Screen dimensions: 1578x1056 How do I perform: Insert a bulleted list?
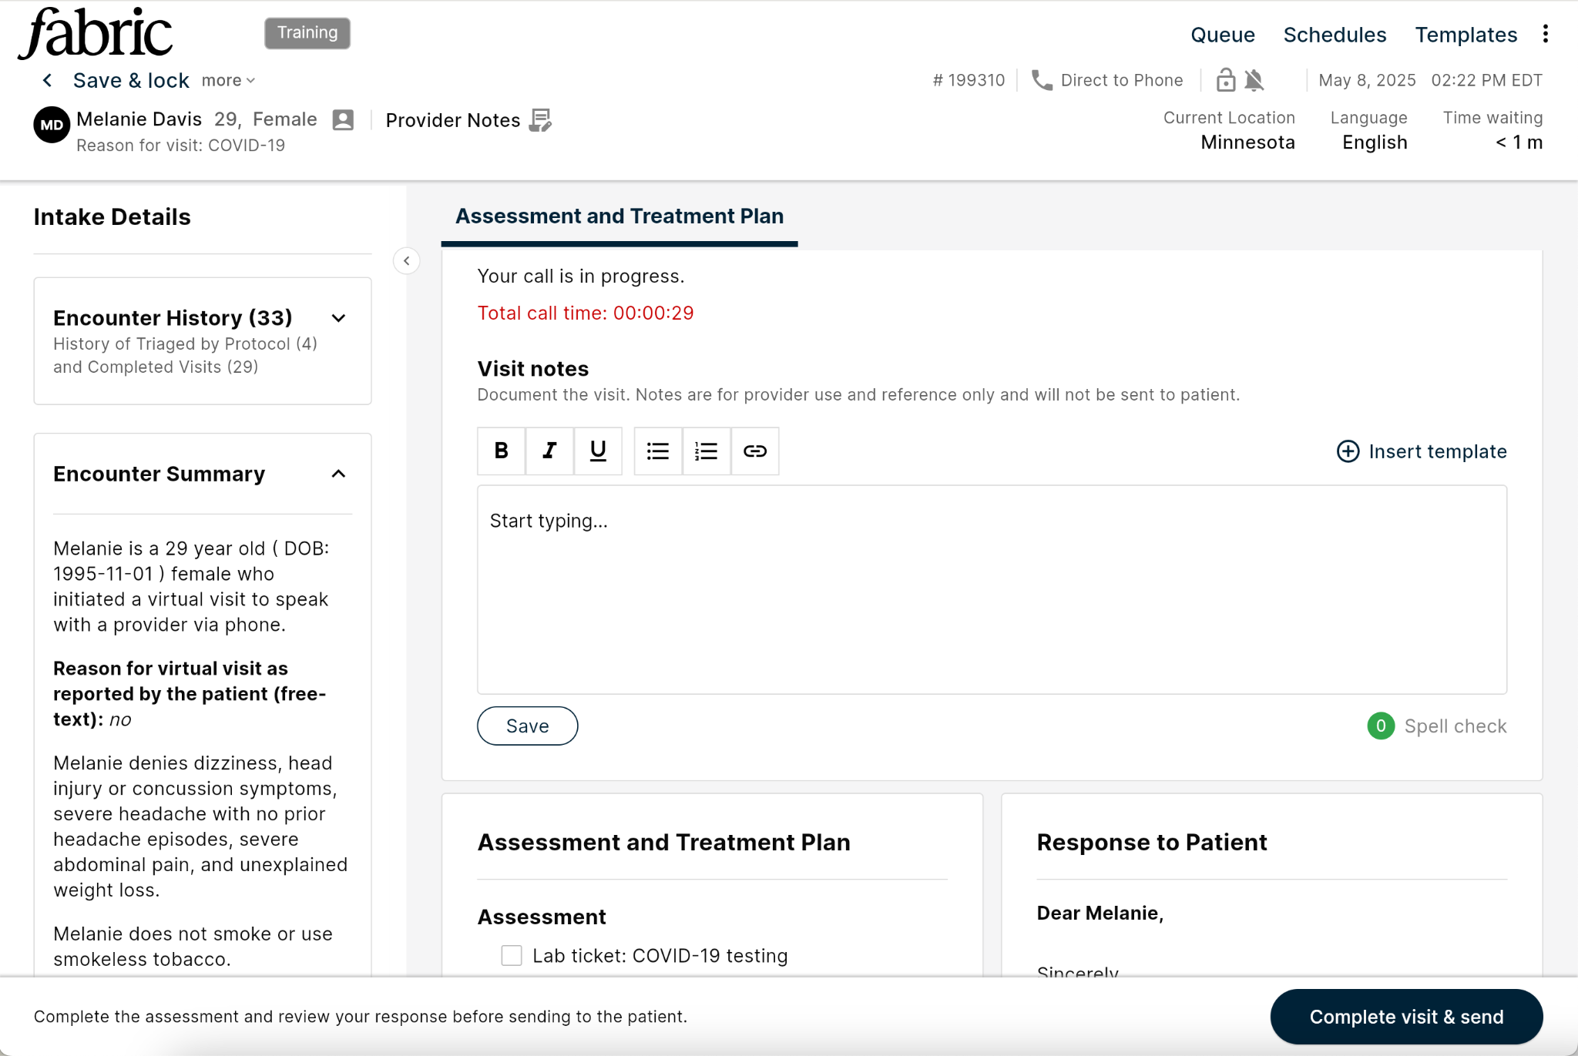[x=657, y=451]
